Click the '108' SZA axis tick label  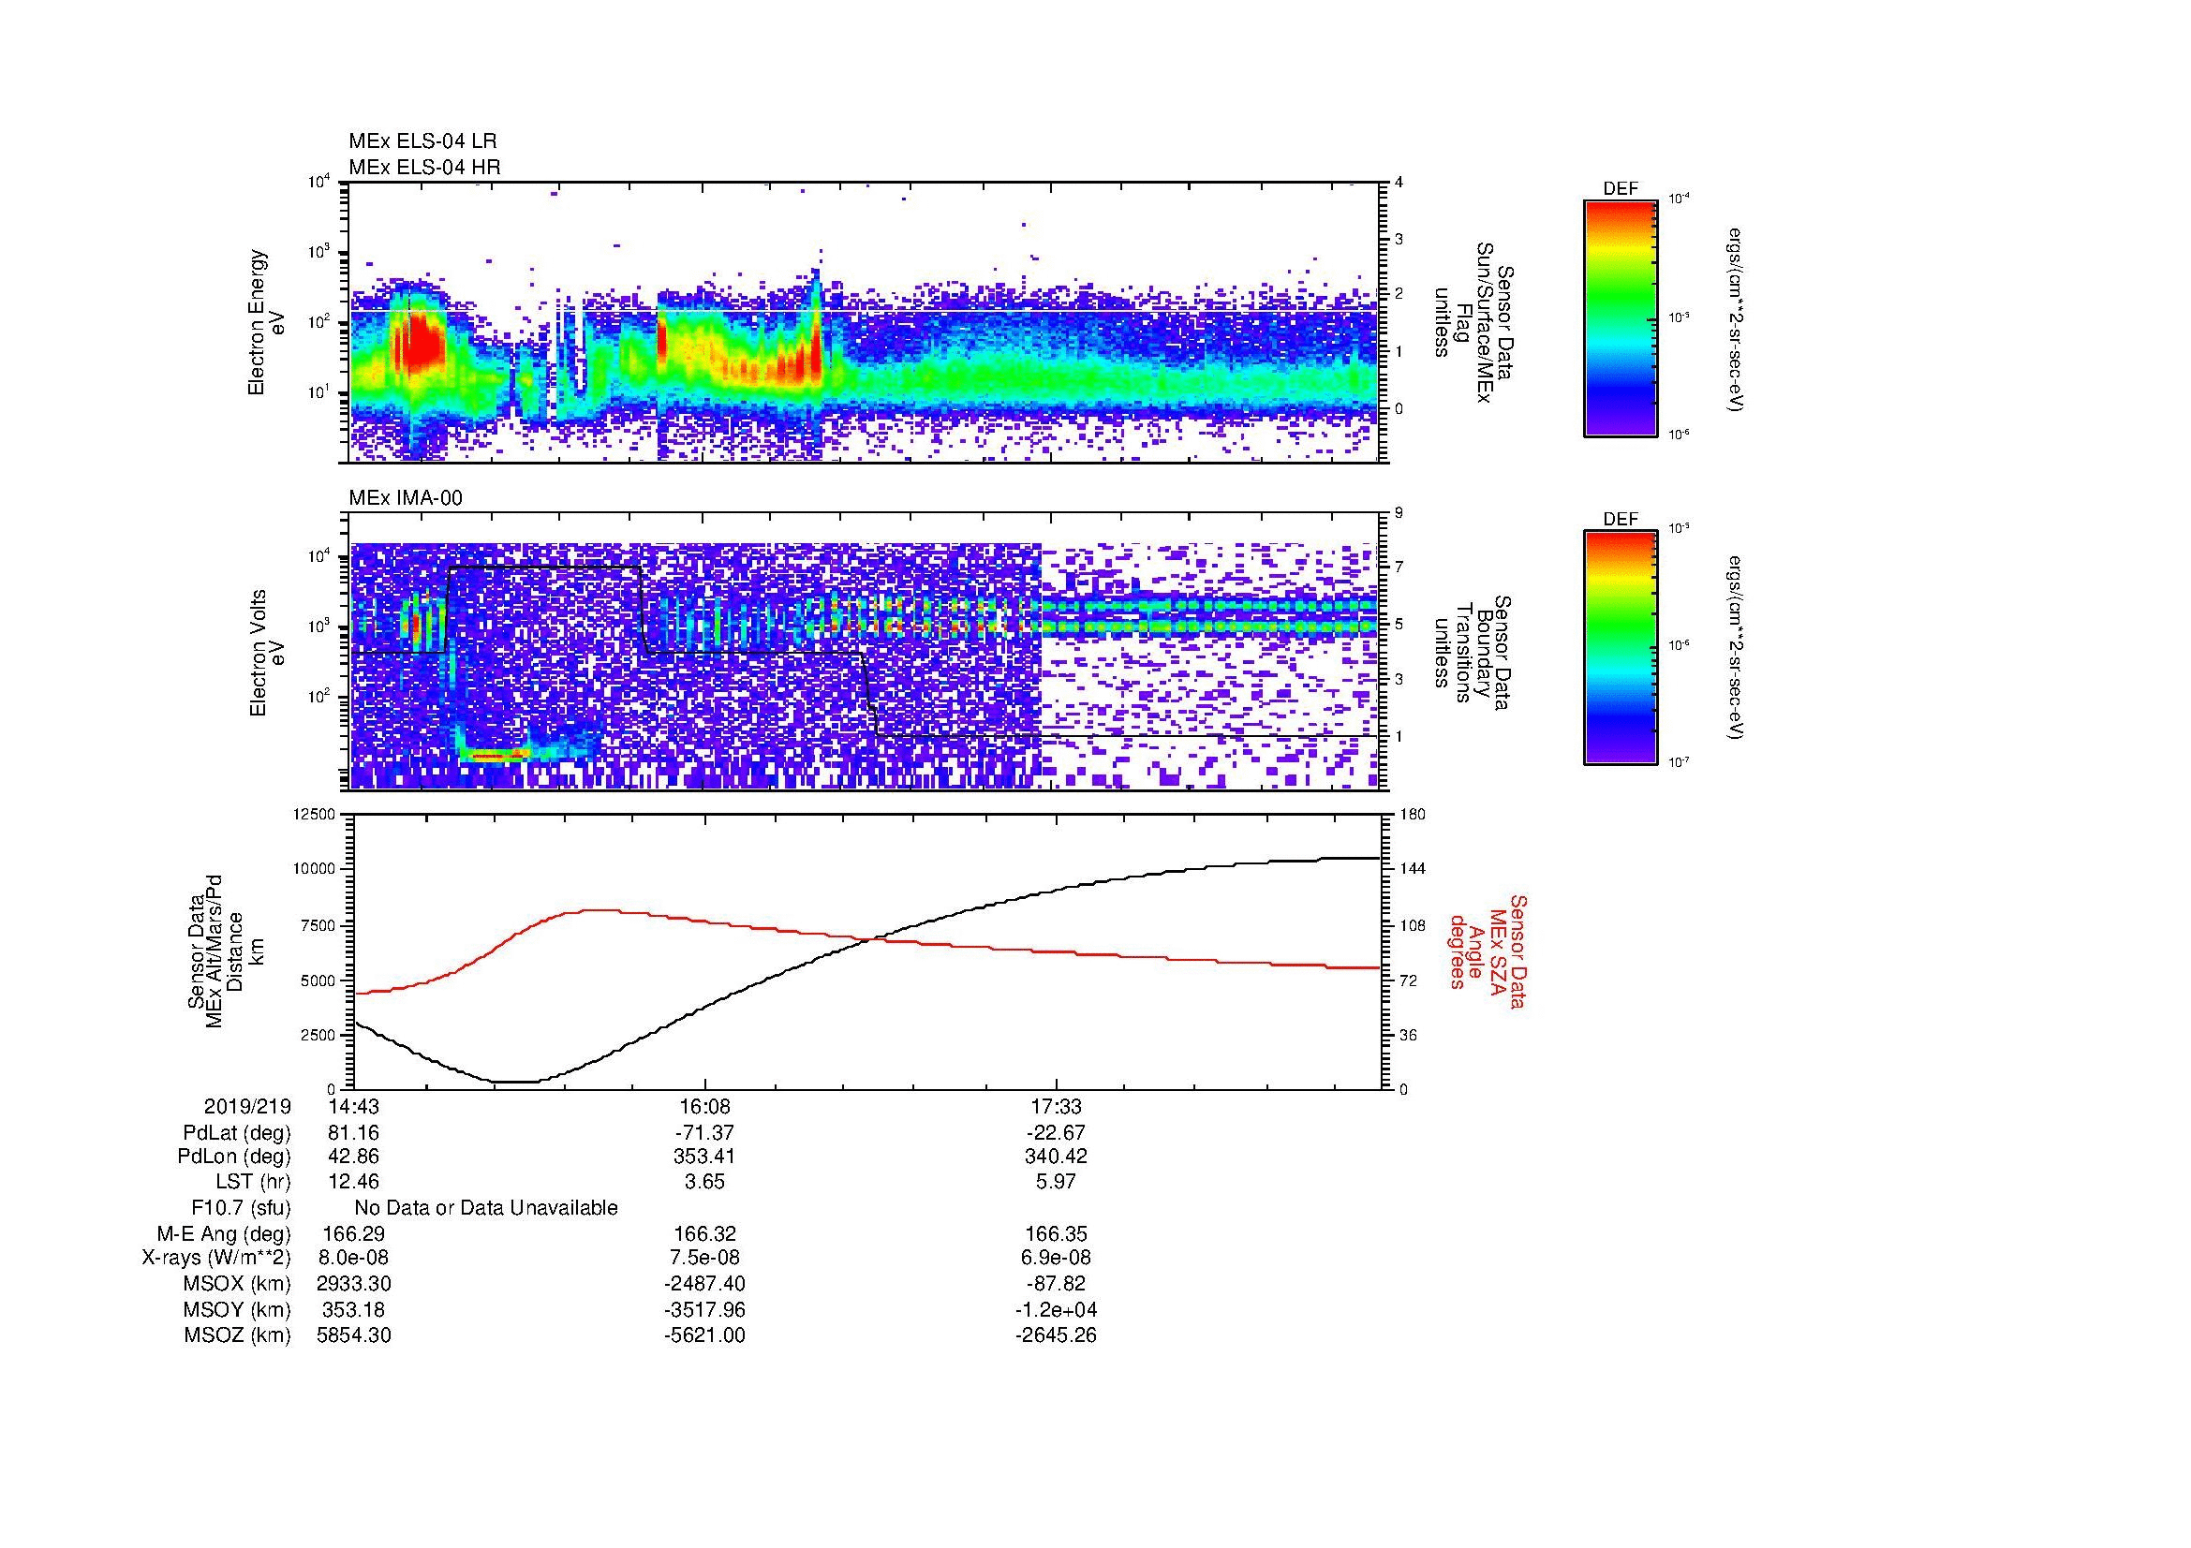click(1413, 925)
